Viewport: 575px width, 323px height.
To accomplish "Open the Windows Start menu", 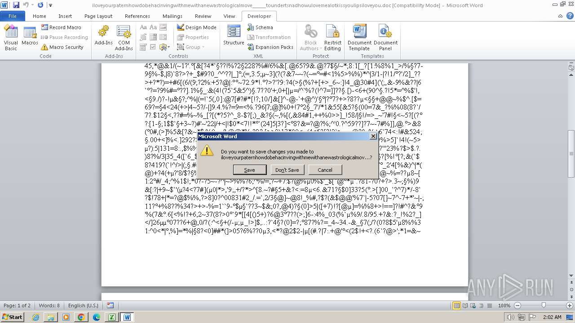I will coord(12,317).
